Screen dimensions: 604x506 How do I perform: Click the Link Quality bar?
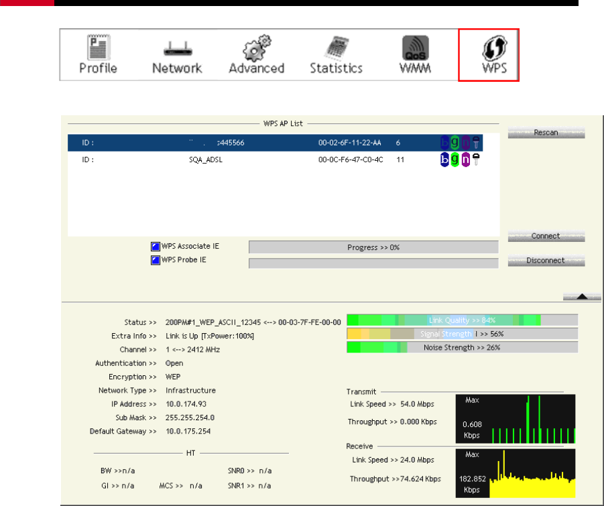click(x=462, y=320)
